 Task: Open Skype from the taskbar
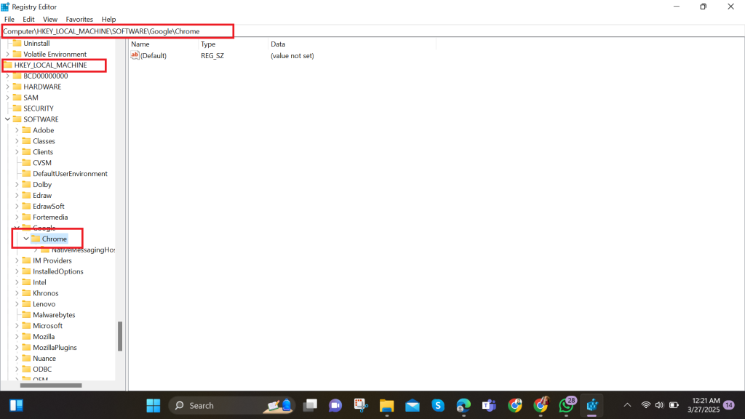click(438, 406)
